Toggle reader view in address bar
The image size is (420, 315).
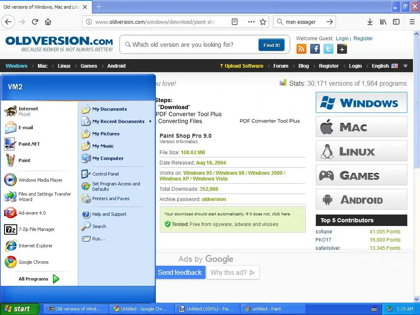[x=234, y=22]
